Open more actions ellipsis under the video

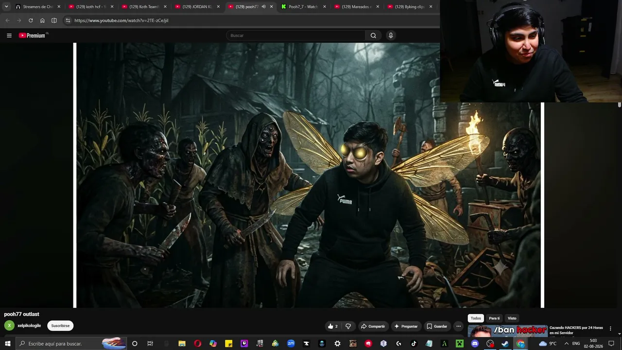click(458, 326)
